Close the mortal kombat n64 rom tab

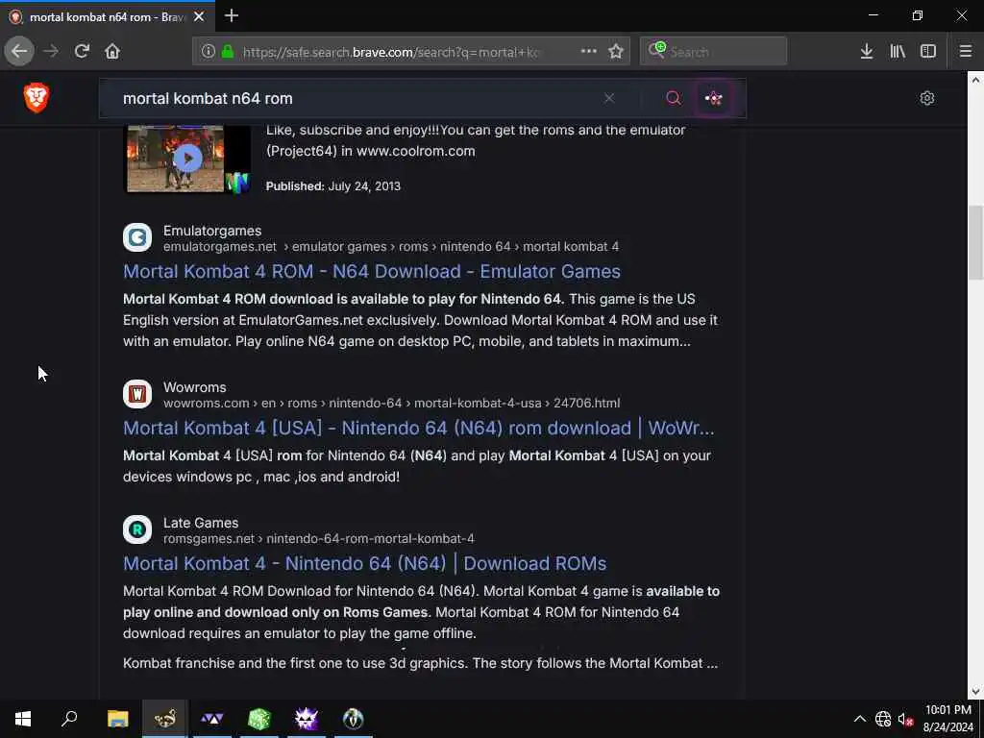[x=199, y=17]
